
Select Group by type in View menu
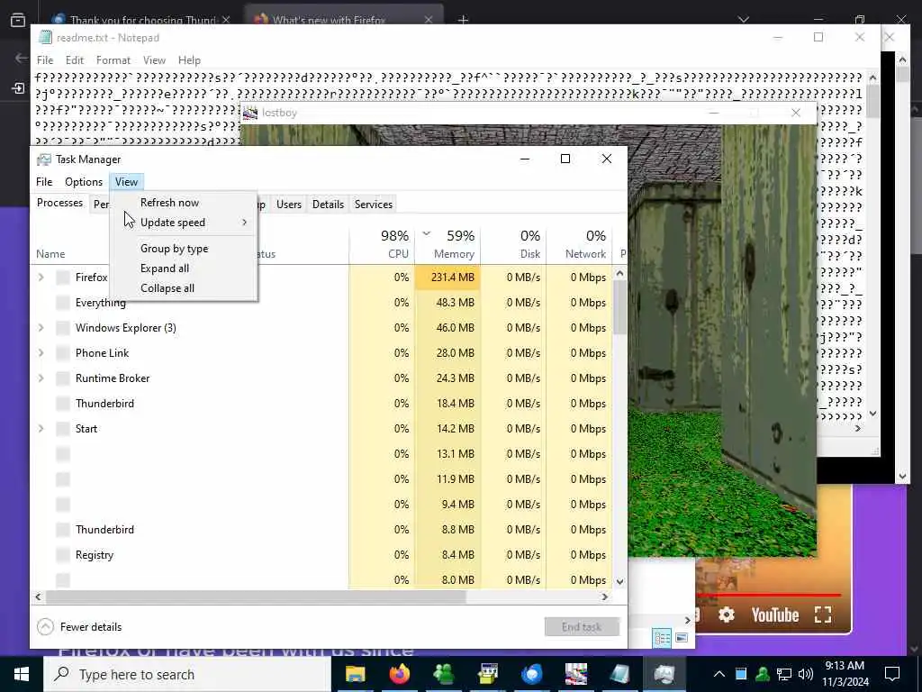[184, 249]
